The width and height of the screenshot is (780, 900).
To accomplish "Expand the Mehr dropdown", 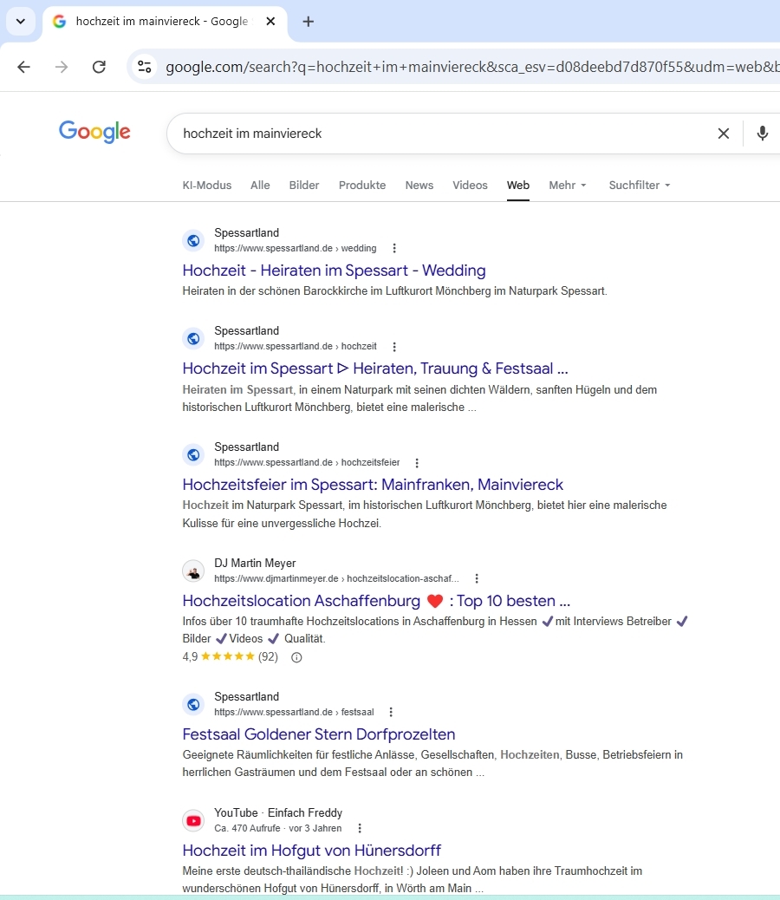I will pyautogui.click(x=568, y=185).
